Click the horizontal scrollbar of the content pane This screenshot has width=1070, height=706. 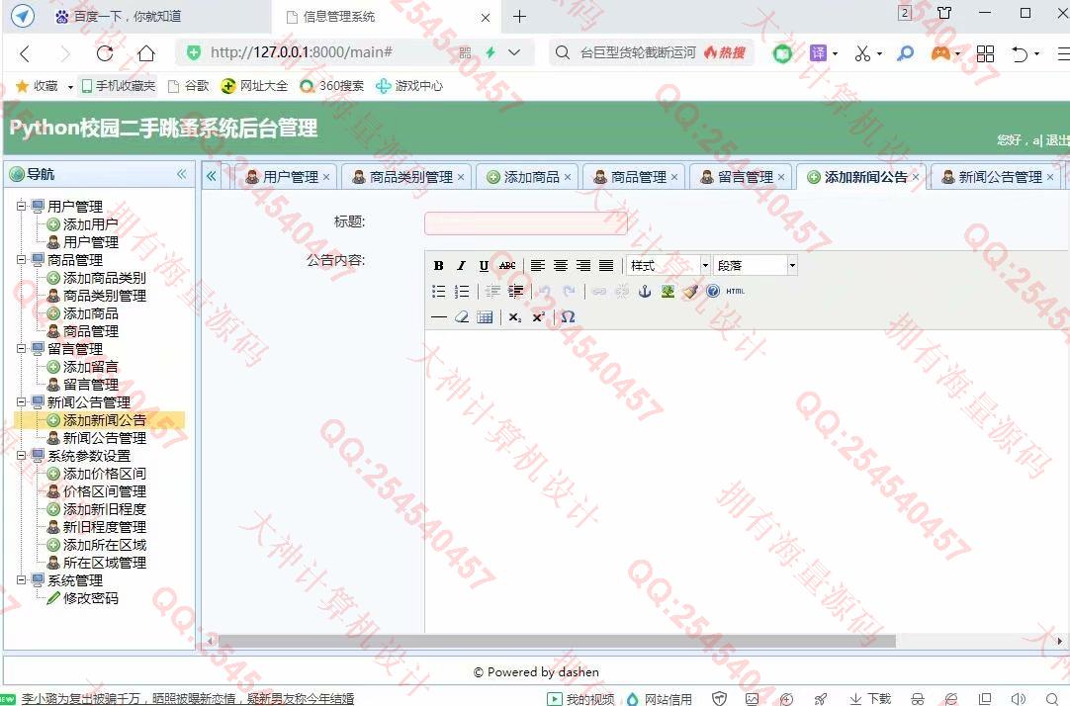coord(556,641)
